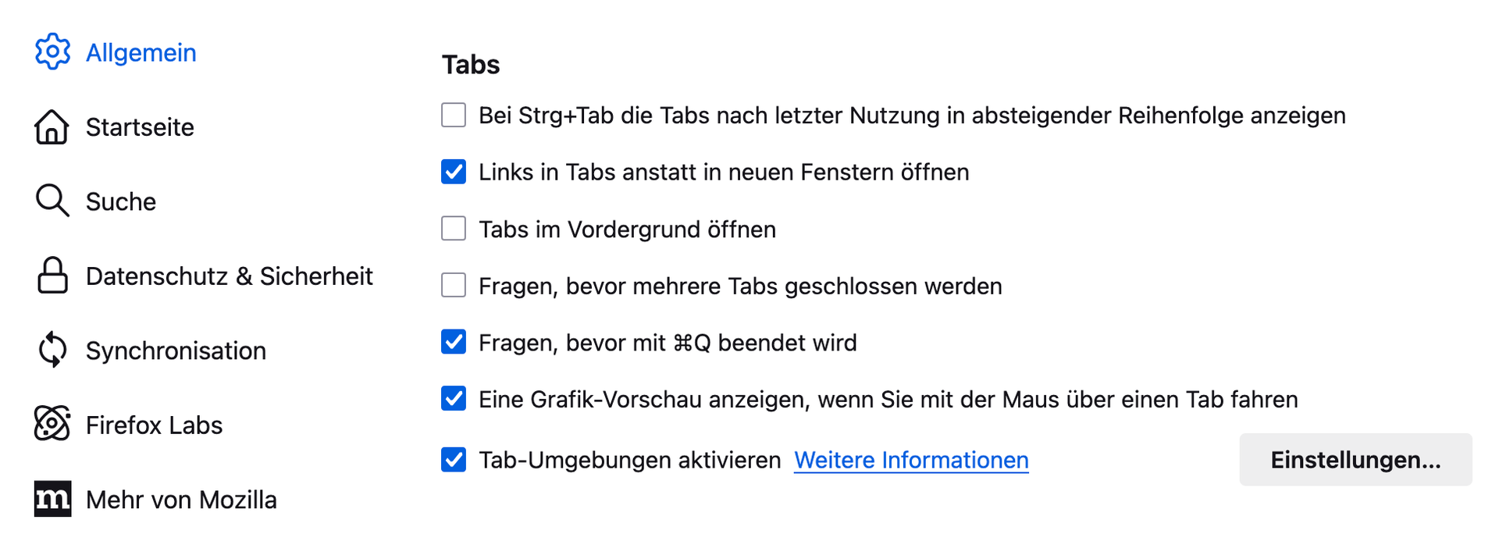This screenshot has width=1499, height=548.
Task: Open the Firefox Labs category
Action: point(154,425)
